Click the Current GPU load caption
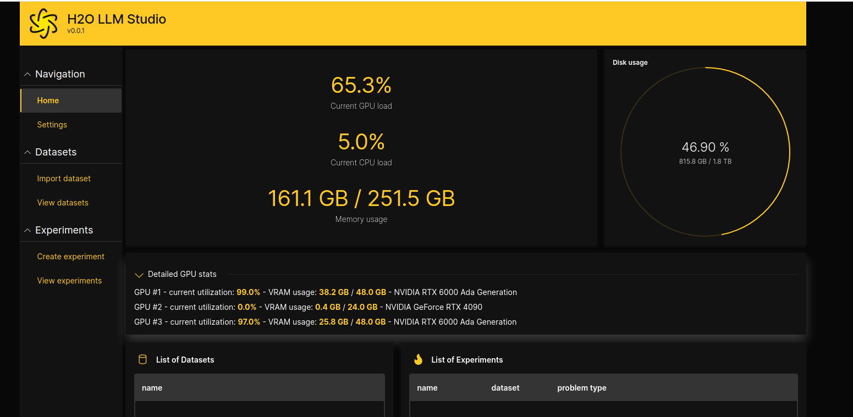This screenshot has width=853, height=417. coord(361,106)
